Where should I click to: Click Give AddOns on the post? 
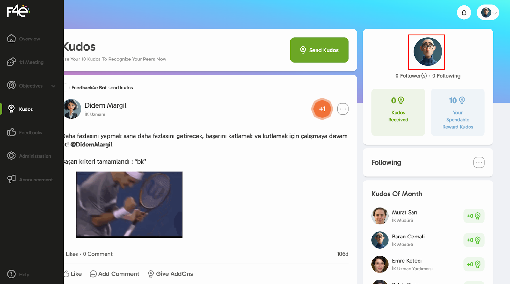coord(171,274)
